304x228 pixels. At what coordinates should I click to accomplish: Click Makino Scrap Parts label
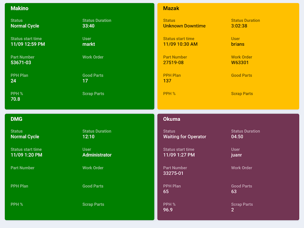pyautogui.click(x=93, y=94)
